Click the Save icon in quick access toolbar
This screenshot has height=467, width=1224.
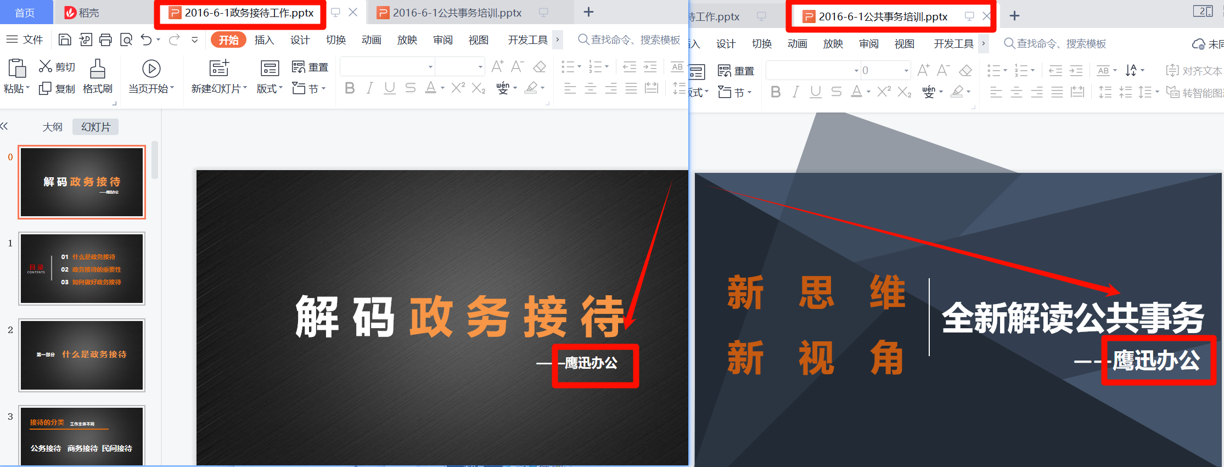[65, 40]
